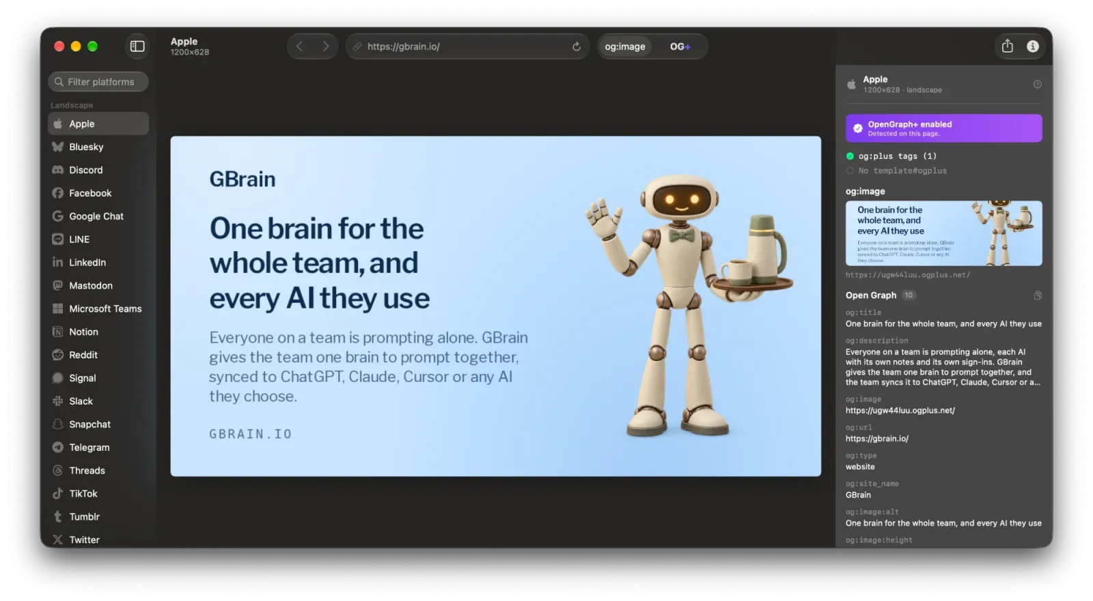
Task: Click the og:image value ugw44luu.ogplus.net URL
Action: click(x=900, y=411)
